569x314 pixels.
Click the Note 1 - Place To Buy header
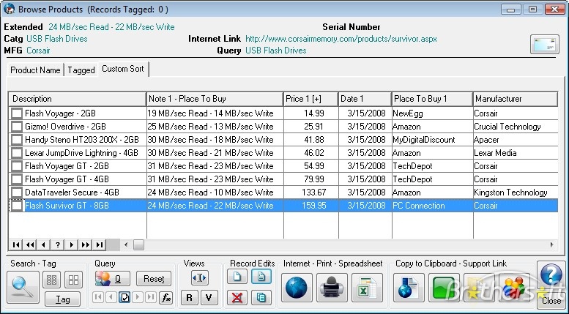point(215,99)
